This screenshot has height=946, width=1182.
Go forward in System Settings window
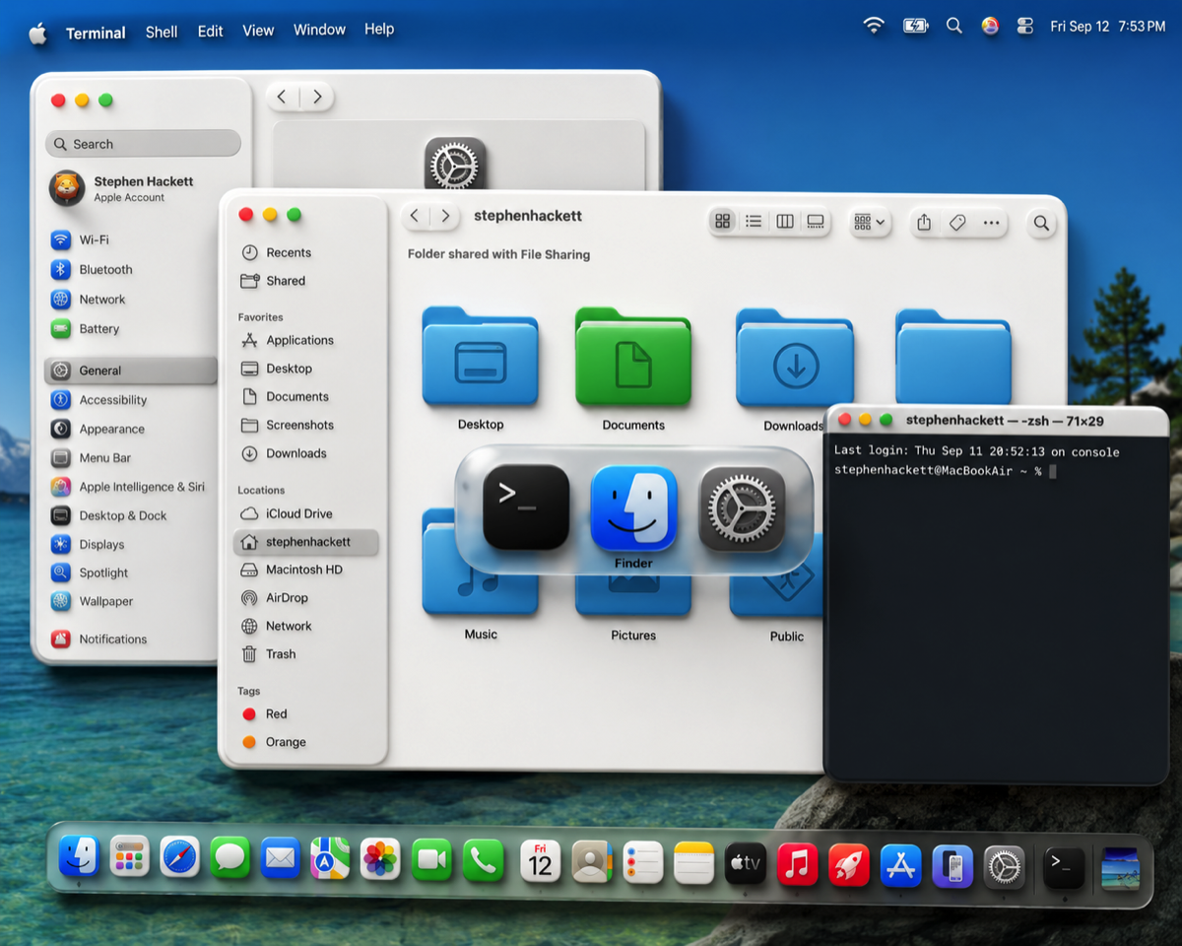coord(317,97)
